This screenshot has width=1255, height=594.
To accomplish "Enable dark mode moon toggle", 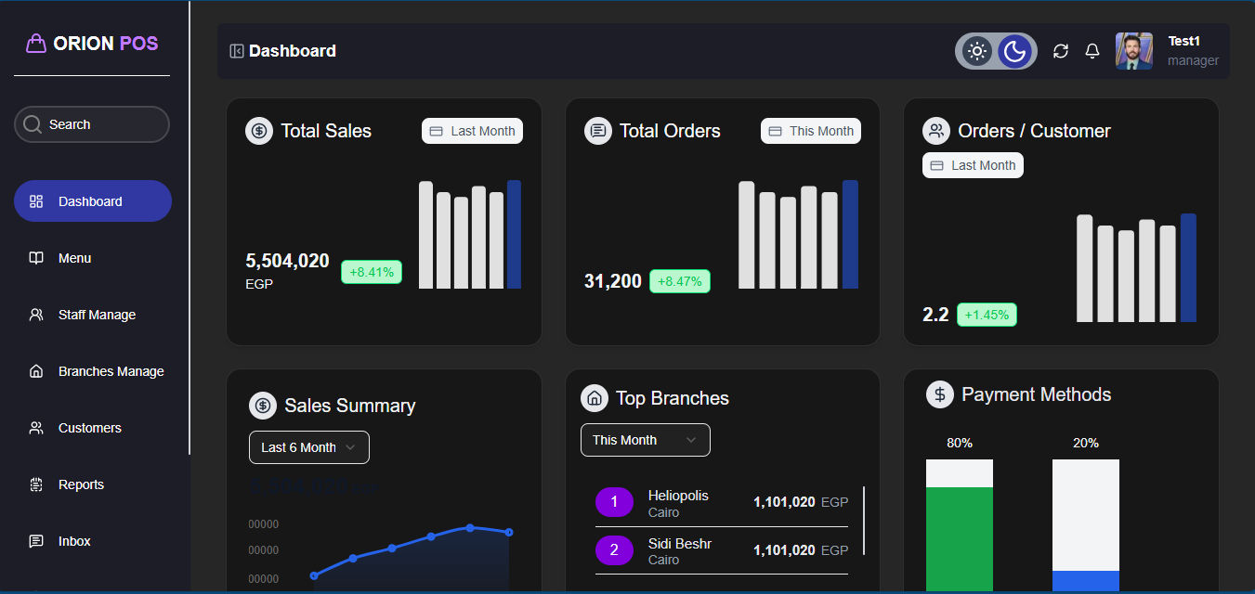I will click(x=1015, y=51).
